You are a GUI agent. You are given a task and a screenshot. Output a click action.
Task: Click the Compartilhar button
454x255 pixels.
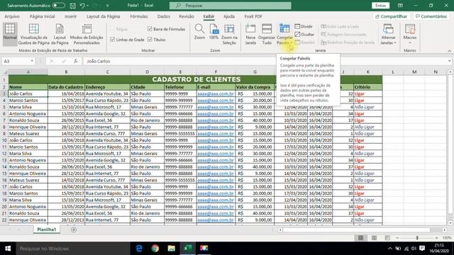point(391,16)
